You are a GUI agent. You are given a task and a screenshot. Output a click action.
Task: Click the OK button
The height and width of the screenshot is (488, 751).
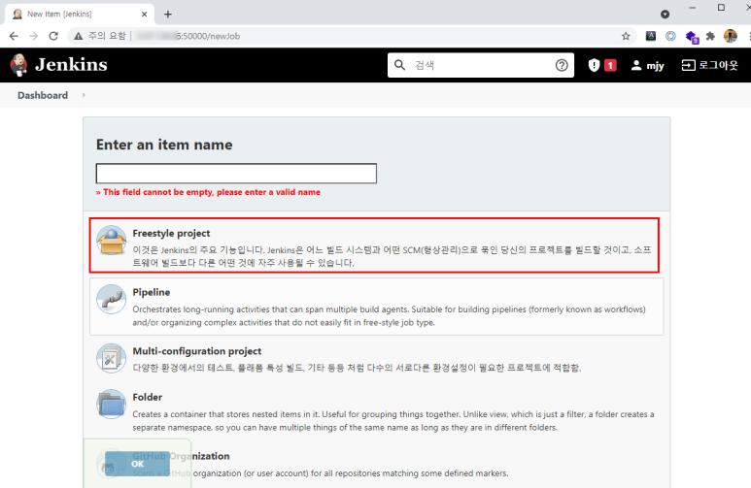137,464
